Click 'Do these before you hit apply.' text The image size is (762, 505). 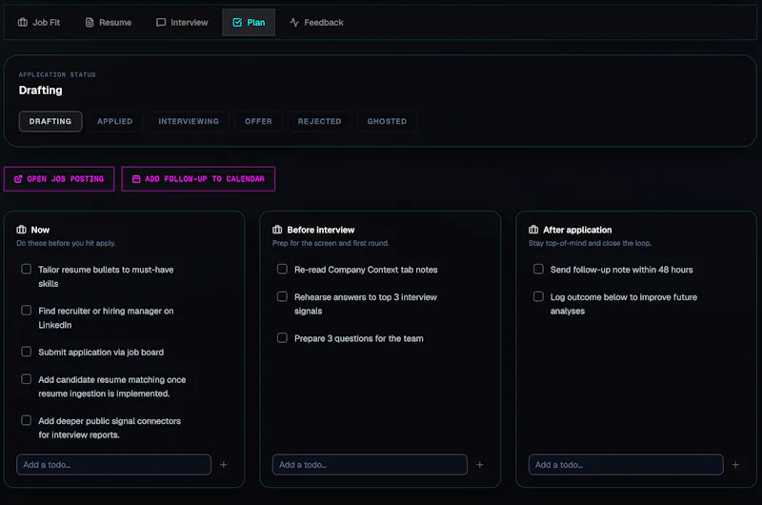click(66, 243)
